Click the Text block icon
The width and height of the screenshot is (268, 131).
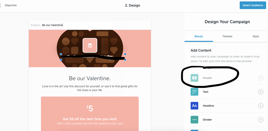coord(194,92)
